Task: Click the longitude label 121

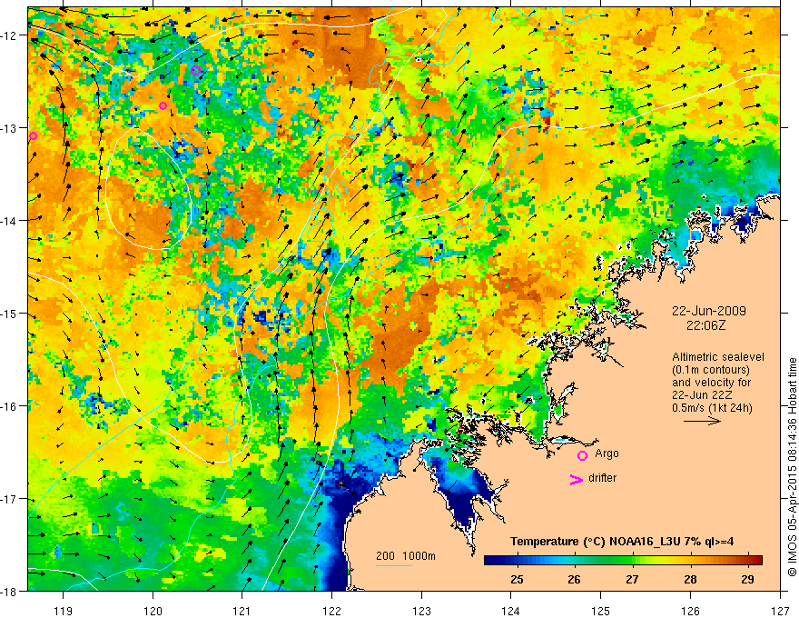Action: [x=242, y=611]
